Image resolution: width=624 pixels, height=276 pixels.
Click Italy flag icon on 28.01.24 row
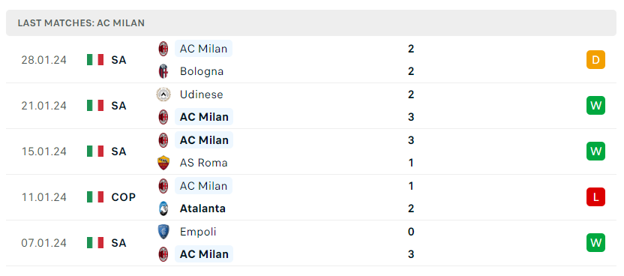click(95, 60)
